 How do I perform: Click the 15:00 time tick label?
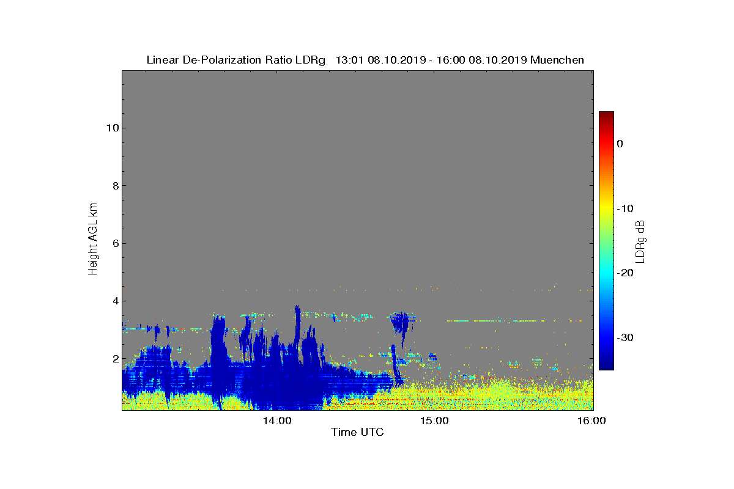pyautogui.click(x=435, y=421)
